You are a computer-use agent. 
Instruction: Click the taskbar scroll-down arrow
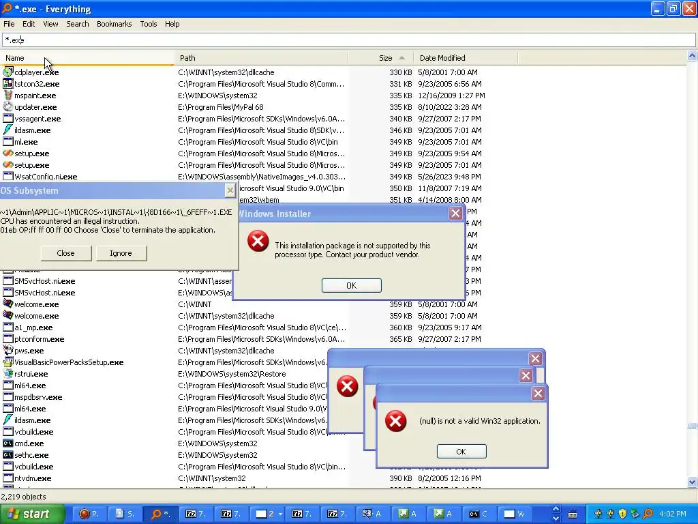556,519
